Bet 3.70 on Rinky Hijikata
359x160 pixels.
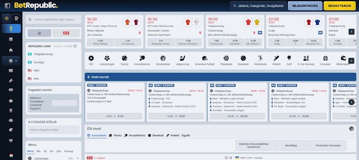click(x=100, y=42)
